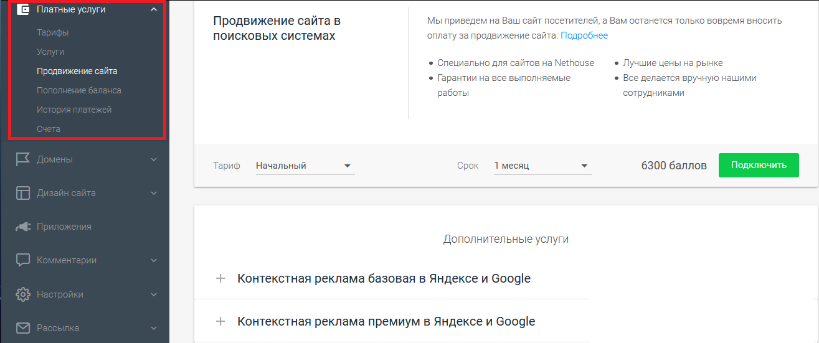Click the envelope icon for Рассылка
This screenshot has width=819, height=343.
click(x=23, y=327)
